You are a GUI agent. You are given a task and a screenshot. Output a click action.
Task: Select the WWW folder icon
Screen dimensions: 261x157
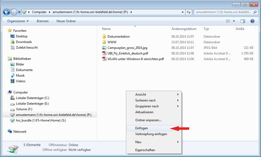[x=104, y=42]
